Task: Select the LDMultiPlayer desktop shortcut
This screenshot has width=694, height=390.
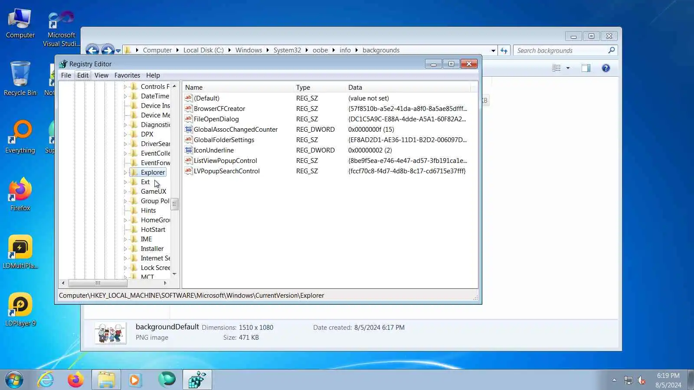Action: point(20,252)
